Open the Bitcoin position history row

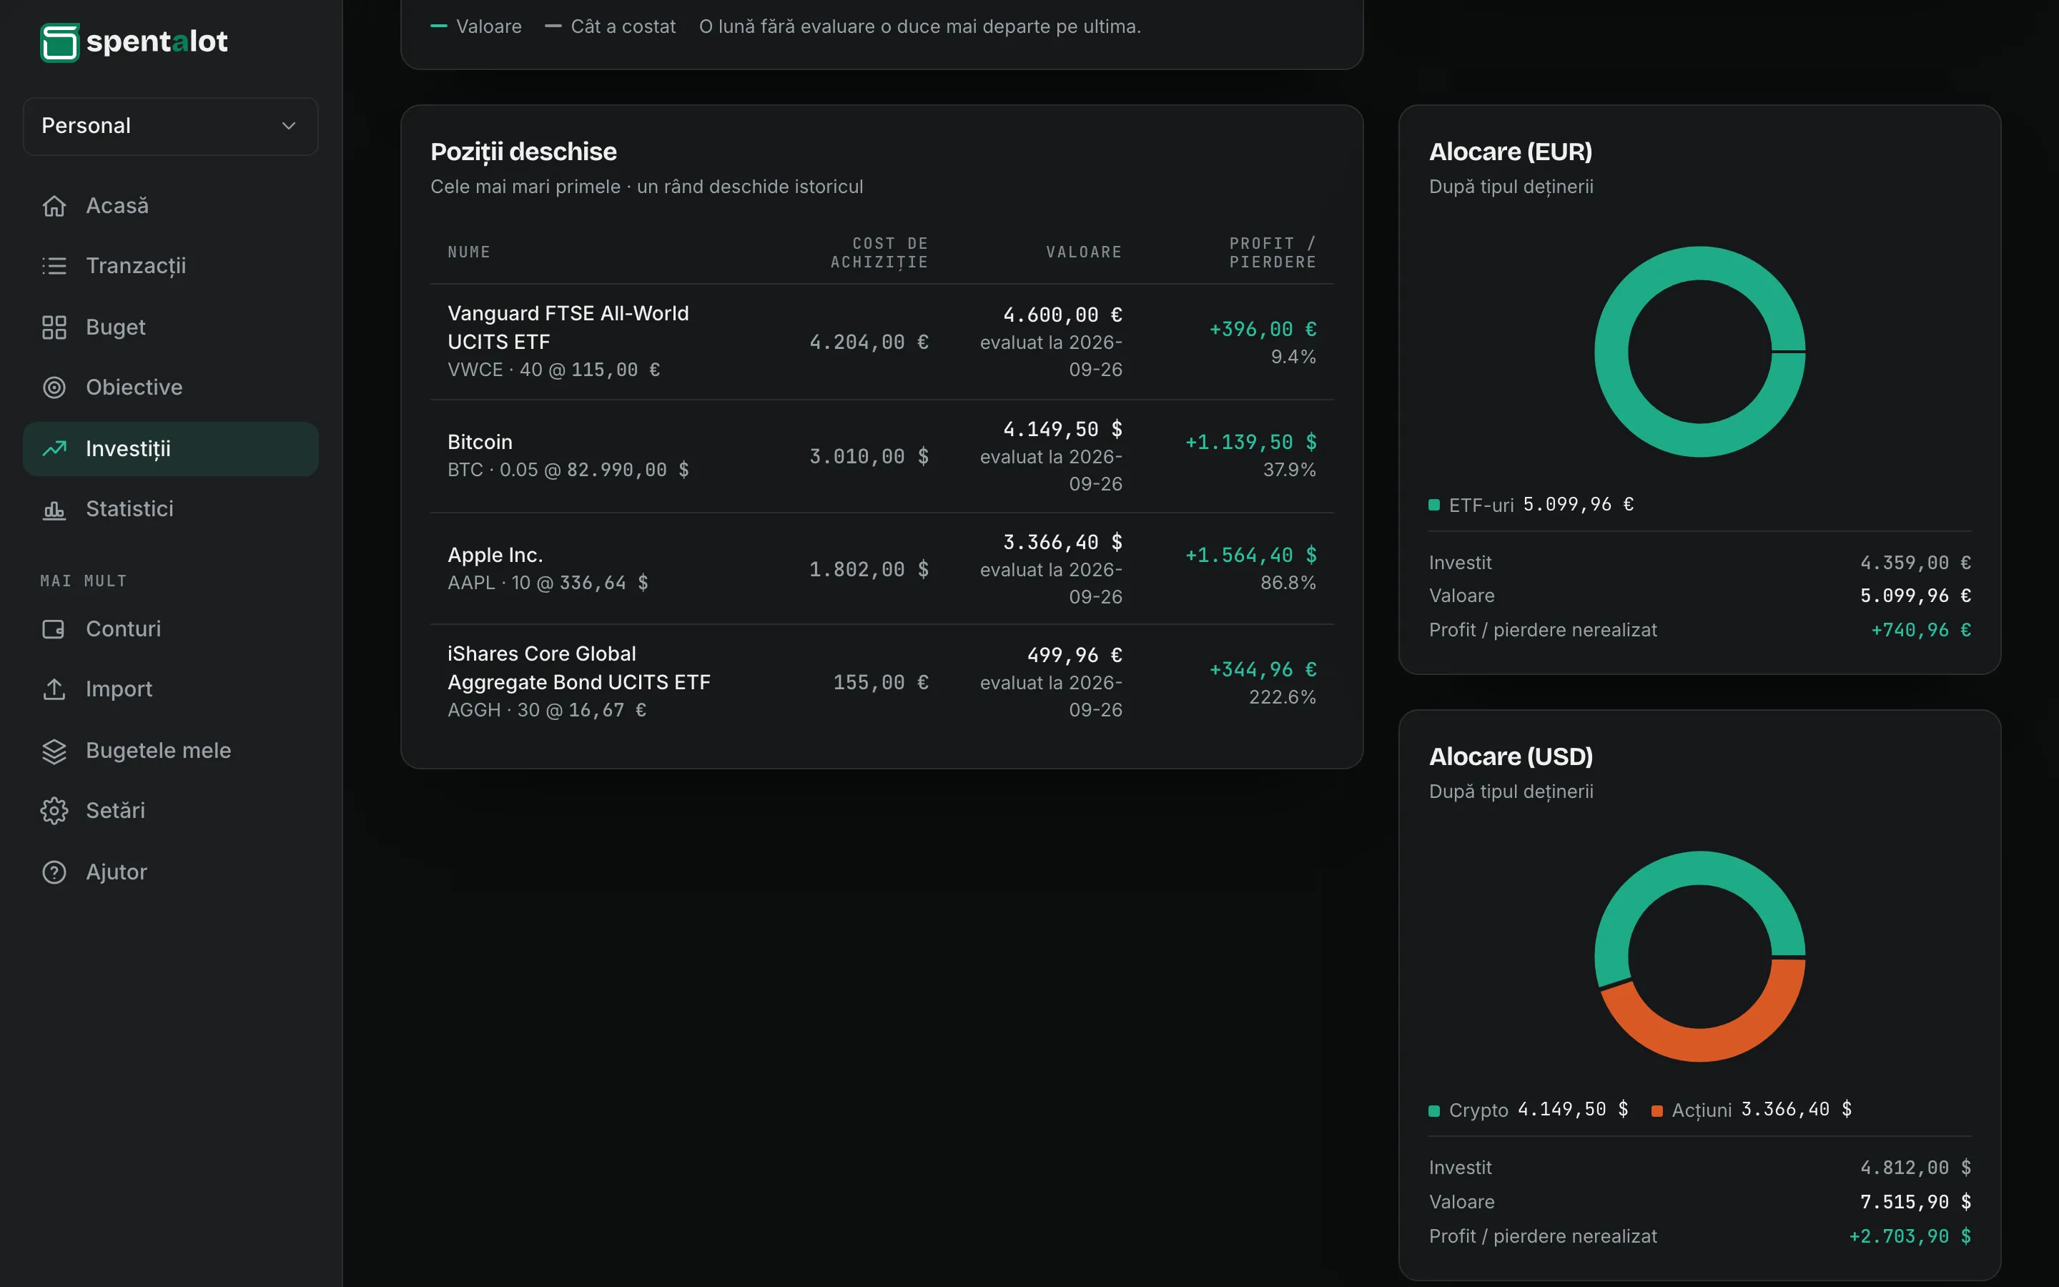point(882,456)
